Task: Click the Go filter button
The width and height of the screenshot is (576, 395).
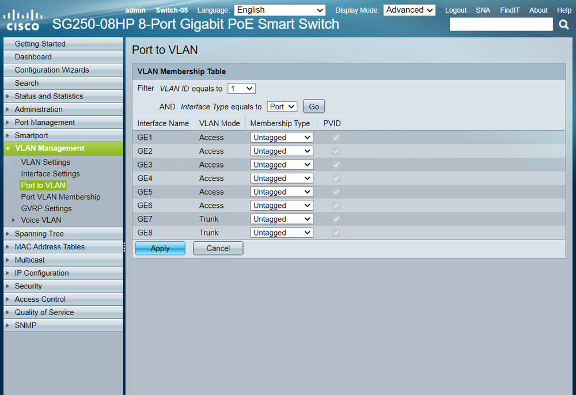Action: 314,107
